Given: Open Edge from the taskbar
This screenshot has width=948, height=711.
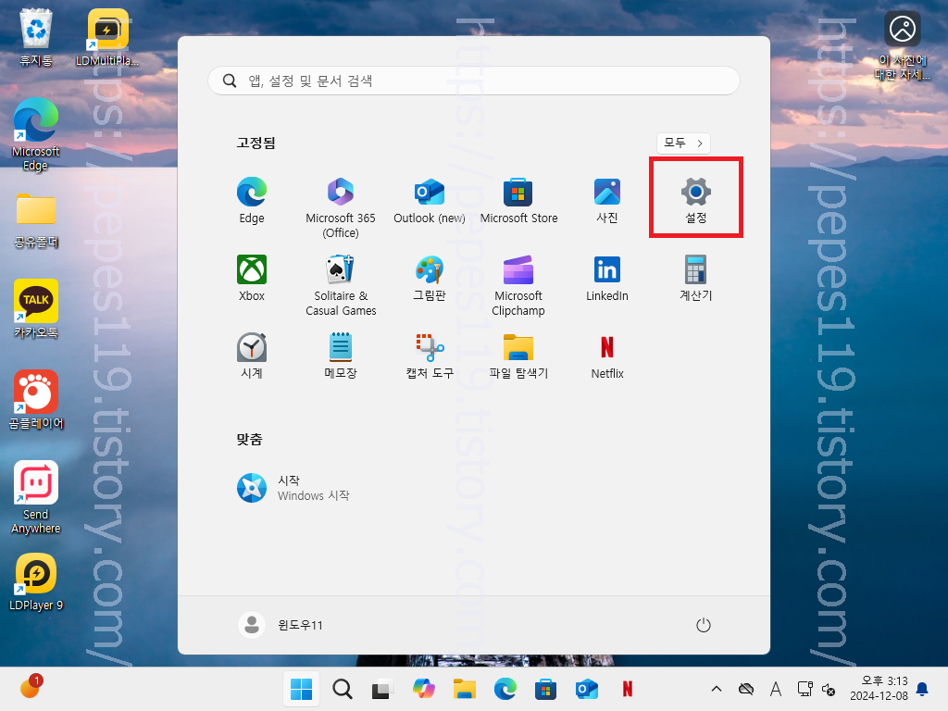Looking at the screenshot, I should [x=505, y=689].
